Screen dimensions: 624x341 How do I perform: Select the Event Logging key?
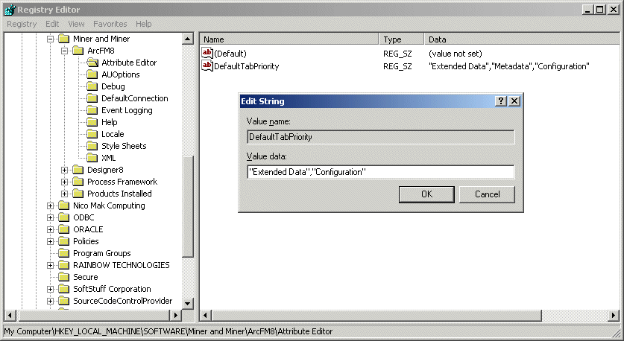pos(127,110)
